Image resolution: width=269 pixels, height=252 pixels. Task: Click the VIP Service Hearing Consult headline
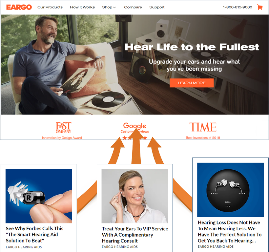[135, 235]
